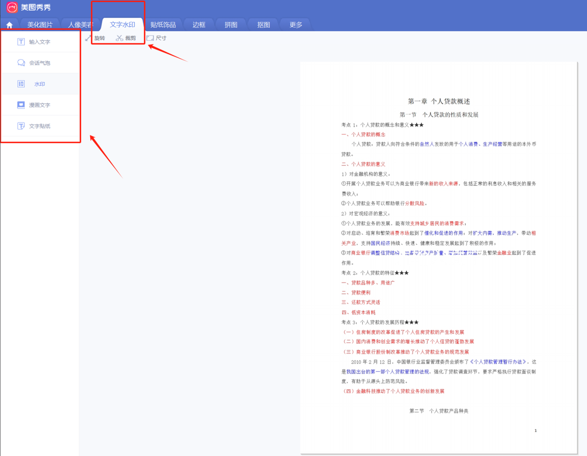Switch to the 贴纸饰品 tab
Viewport: 587px width, 456px height.
[163, 25]
